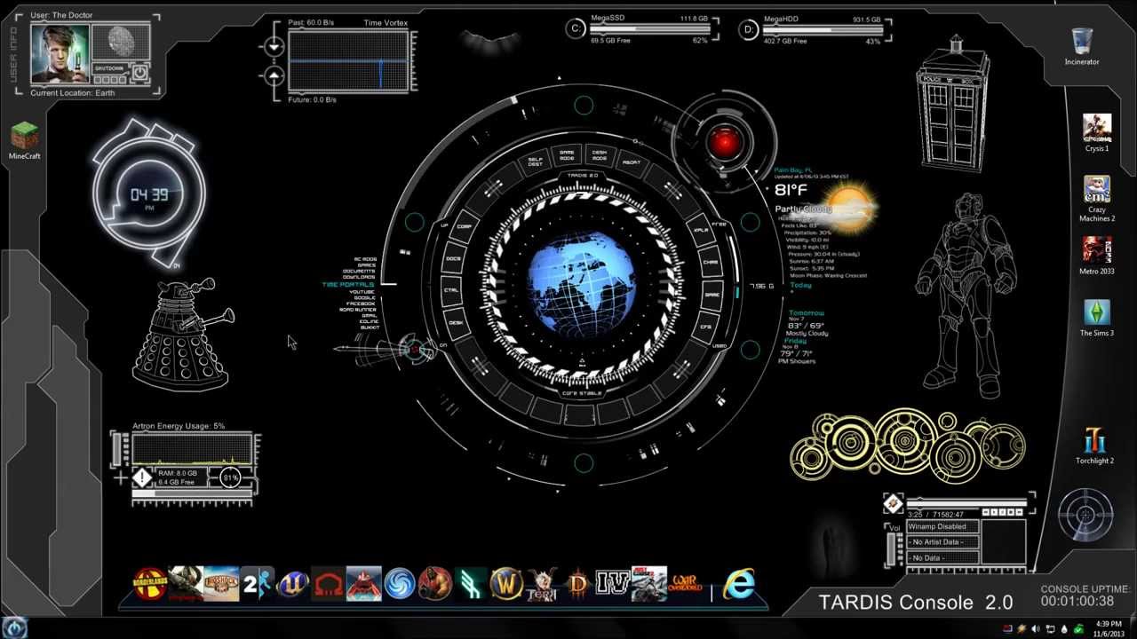The width and height of the screenshot is (1137, 639).
Task: Open the Unreal Engine dock icon
Action: coord(292,584)
